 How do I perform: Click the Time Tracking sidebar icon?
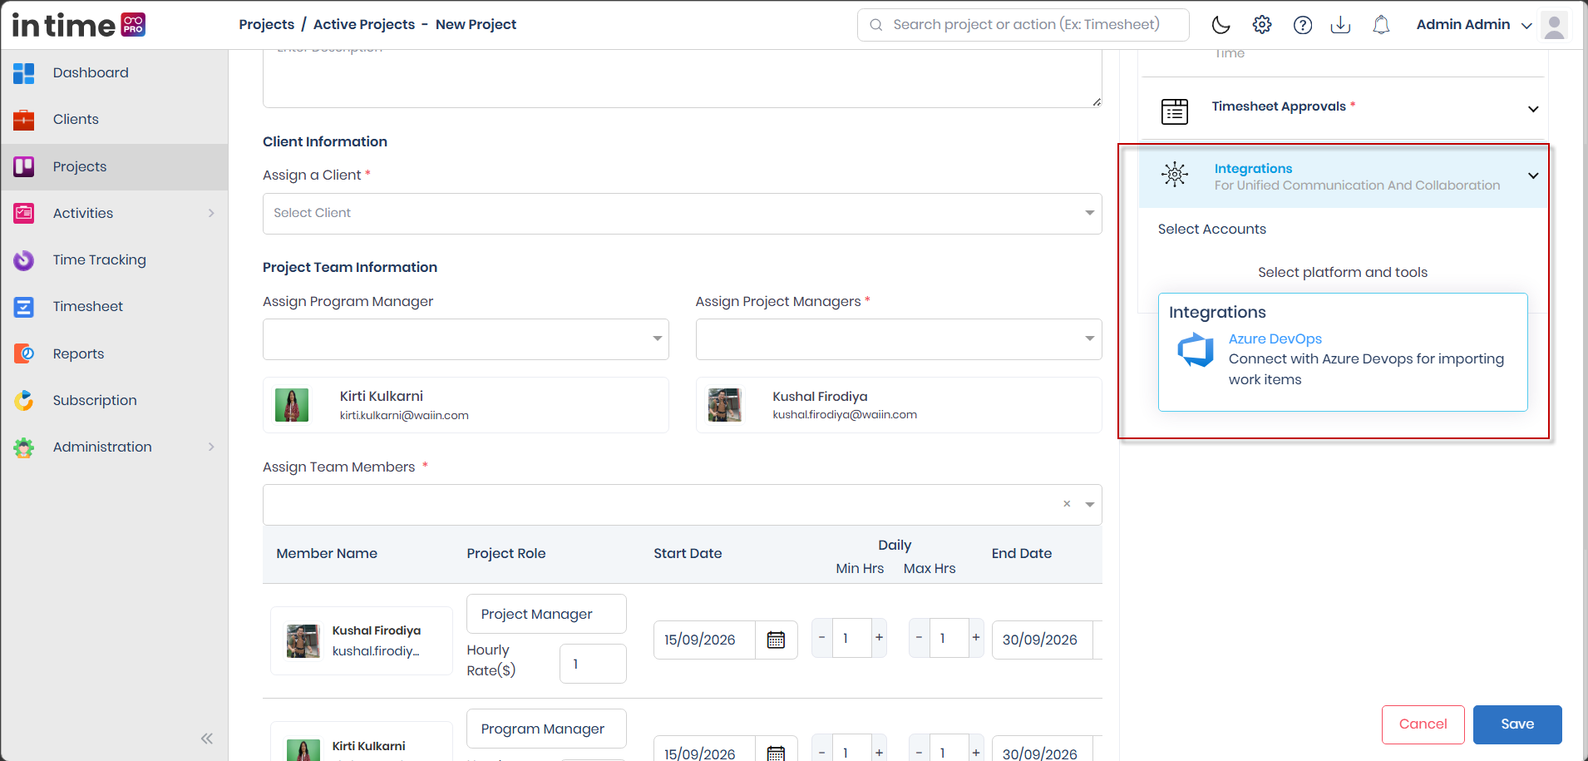[x=24, y=260]
